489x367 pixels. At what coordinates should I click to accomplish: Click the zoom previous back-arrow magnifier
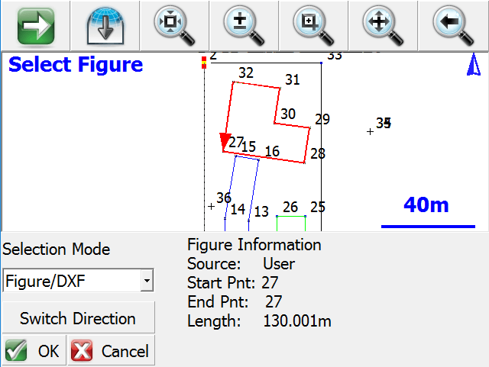point(453,25)
